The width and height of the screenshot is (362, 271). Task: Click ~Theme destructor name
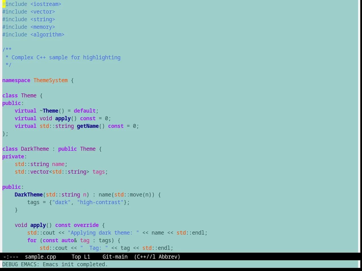click(49, 111)
